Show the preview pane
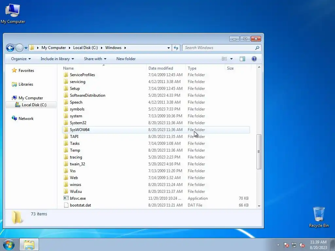 pos(242,59)
